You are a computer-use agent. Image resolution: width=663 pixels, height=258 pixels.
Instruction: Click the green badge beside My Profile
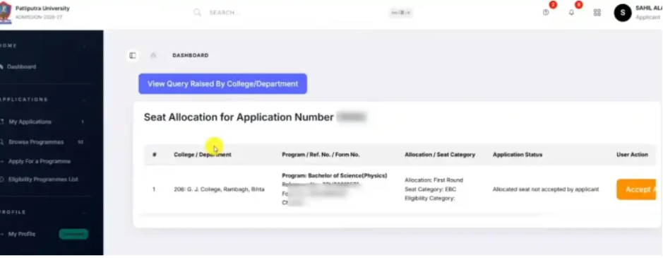[x=73, y=234]
